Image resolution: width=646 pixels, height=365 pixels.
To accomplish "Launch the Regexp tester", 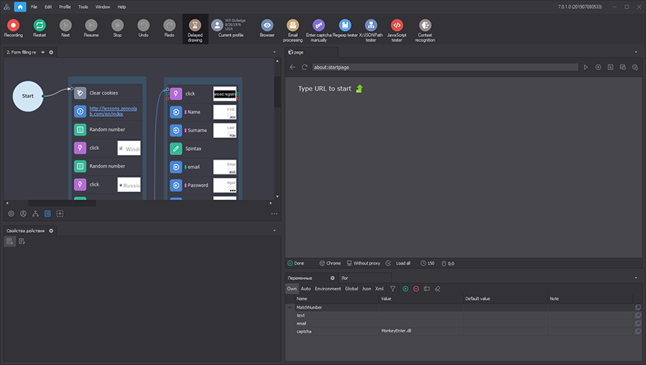I will click(345, 28).
